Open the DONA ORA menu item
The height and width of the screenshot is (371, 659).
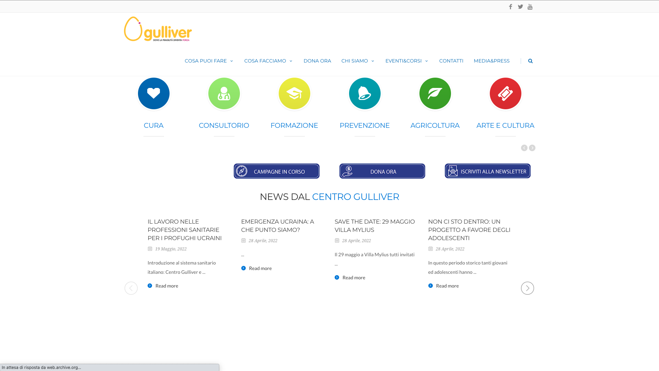pos(317,61)
